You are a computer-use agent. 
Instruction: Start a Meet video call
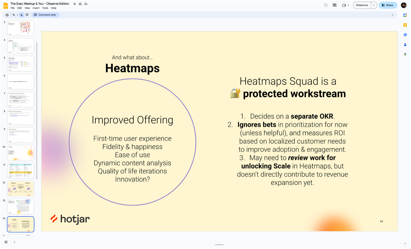344,5
